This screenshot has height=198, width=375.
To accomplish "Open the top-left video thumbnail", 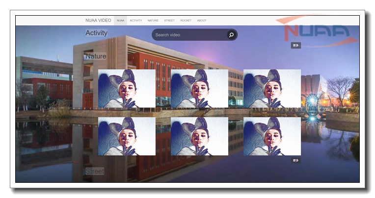I will pyautogui.click(x=127, y=88).
